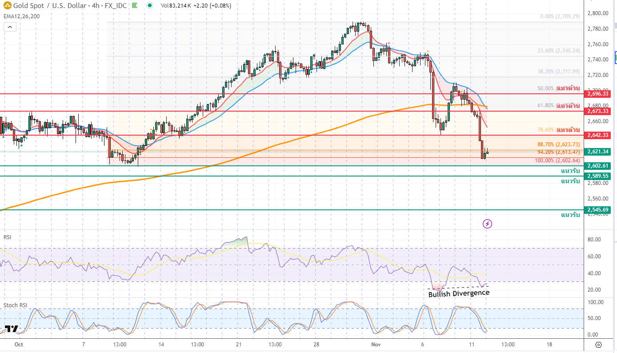
Task: Collapse the indicator legend with chevron
Action: [x=10, y=27]
